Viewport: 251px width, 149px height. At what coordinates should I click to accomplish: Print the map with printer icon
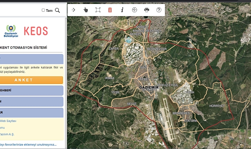pyautogui.click(x=146, y=10)
